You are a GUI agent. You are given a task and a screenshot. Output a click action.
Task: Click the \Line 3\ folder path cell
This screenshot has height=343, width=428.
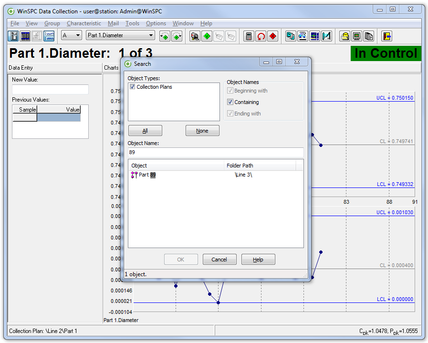pos(243,175)
